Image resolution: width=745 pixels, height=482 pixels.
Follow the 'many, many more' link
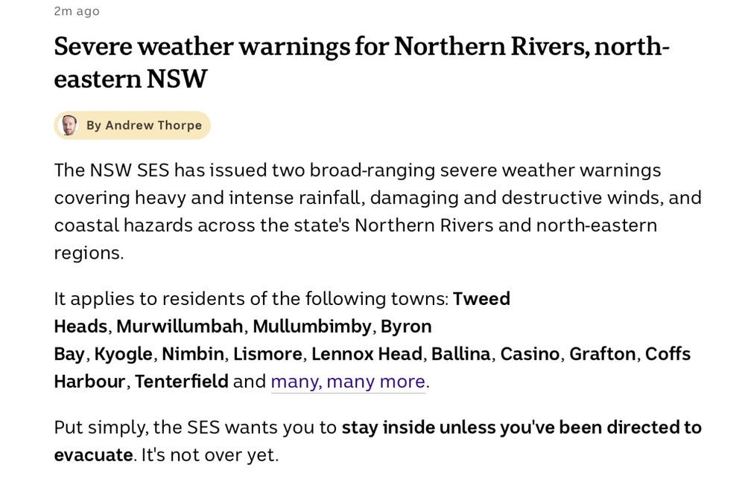tap(348, 382)
